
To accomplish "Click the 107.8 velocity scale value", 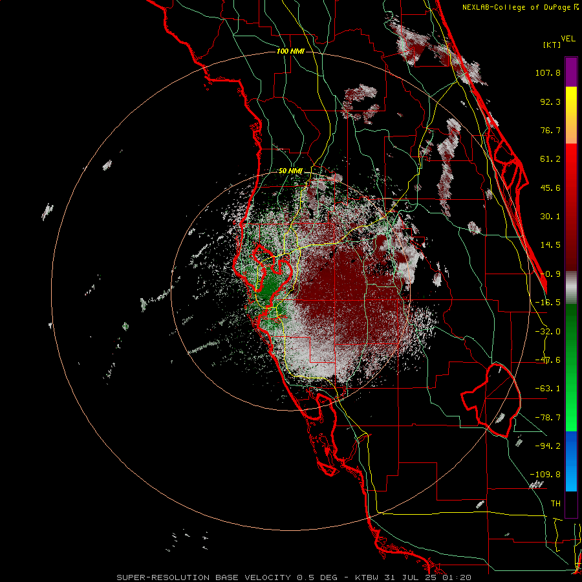I will pyautogui.click(x=548, y=72).
